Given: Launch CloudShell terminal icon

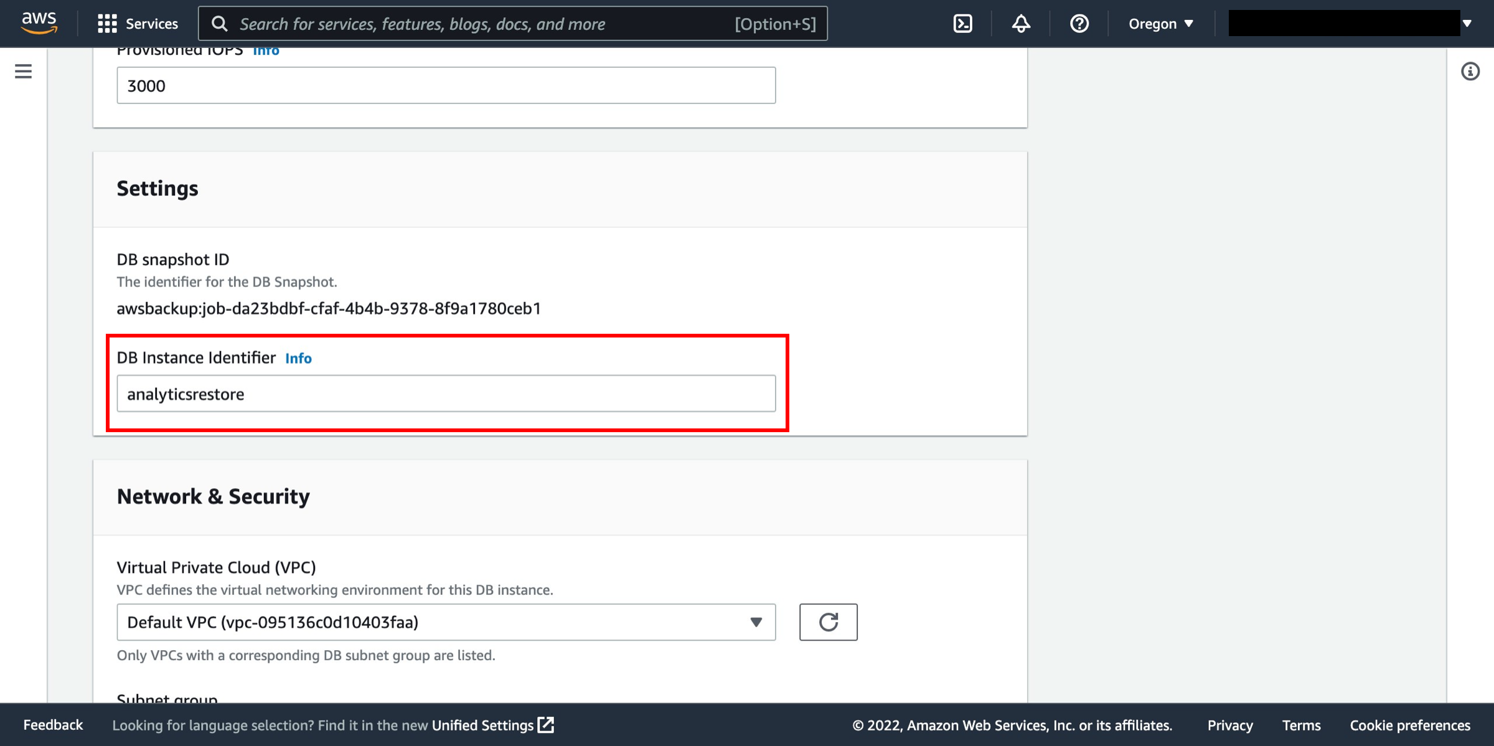Looking at the screenshot, I should [x=962, y=24].
